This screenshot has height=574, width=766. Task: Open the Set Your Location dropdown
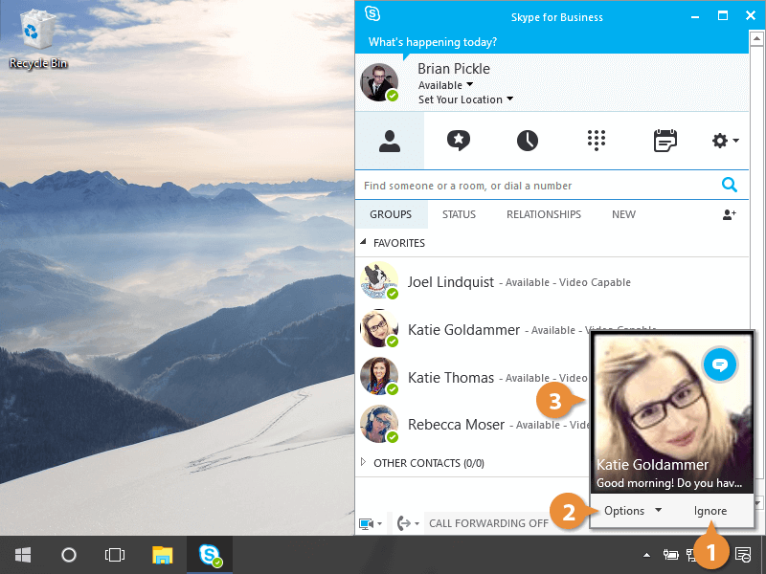(465, 99)
